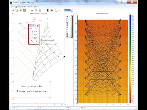Click the velocity color scale bar
147x110 pixels.
coord(130,59)
